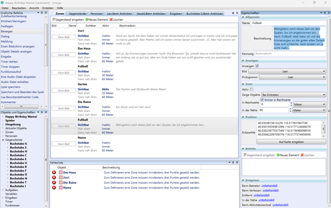
Task: Close the Grafische Befehle panel
Action: (x=46, y=13)
